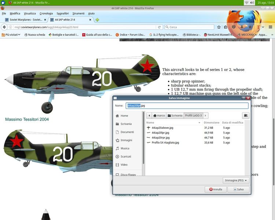Select file 44iap20lpr.jpg
Screen dimensions: 275x220
[x=195, y=132]
